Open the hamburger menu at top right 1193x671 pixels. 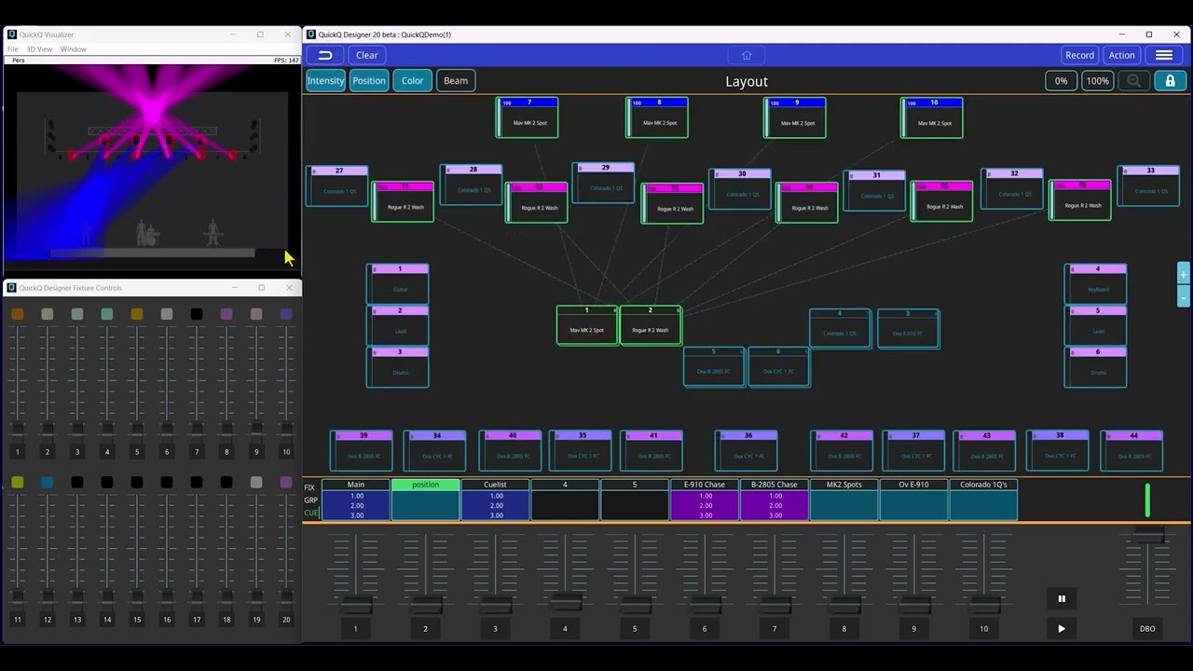[1164, 55]
